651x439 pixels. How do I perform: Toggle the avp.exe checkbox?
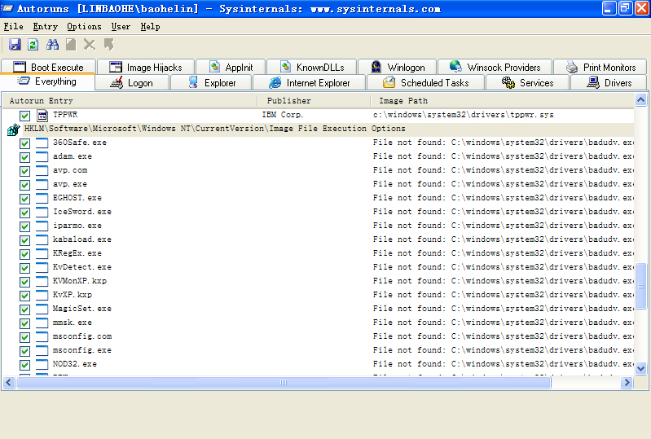coord(25,185)
